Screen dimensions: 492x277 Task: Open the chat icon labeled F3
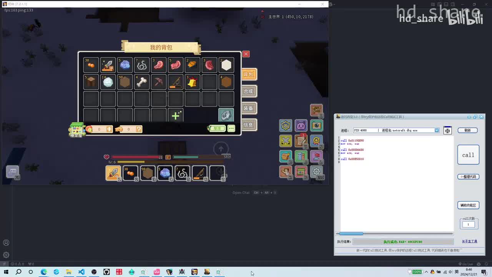[13, 172]
